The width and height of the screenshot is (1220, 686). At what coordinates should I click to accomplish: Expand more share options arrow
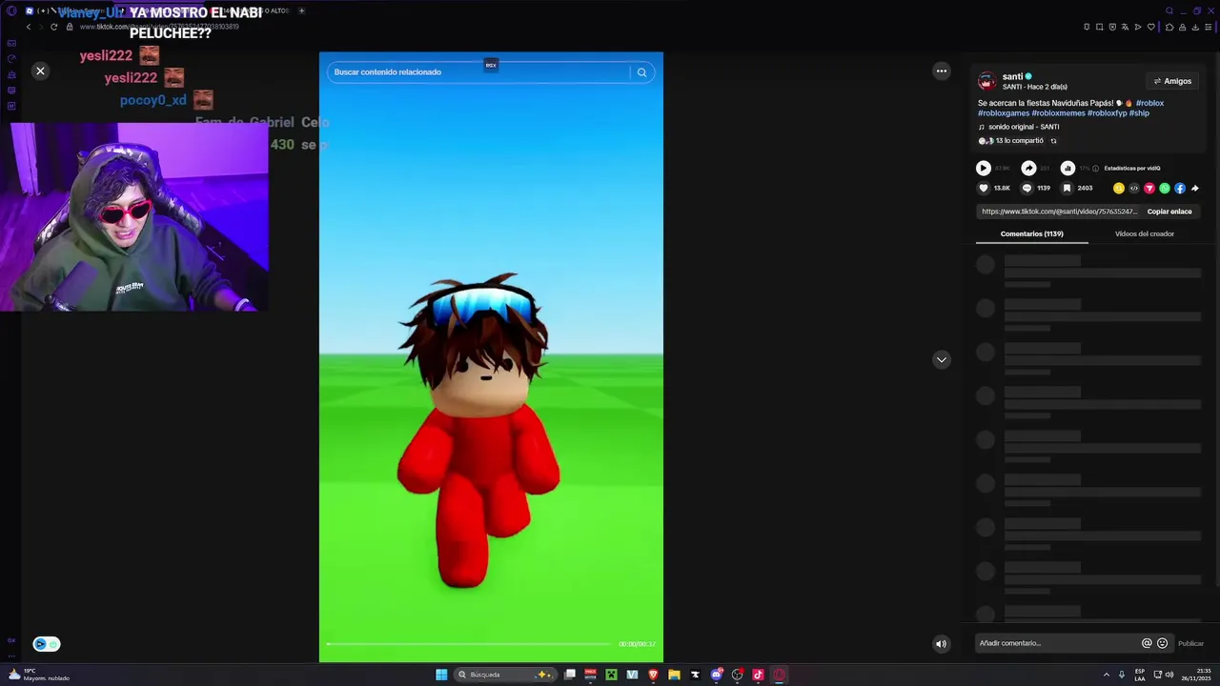1195,189
